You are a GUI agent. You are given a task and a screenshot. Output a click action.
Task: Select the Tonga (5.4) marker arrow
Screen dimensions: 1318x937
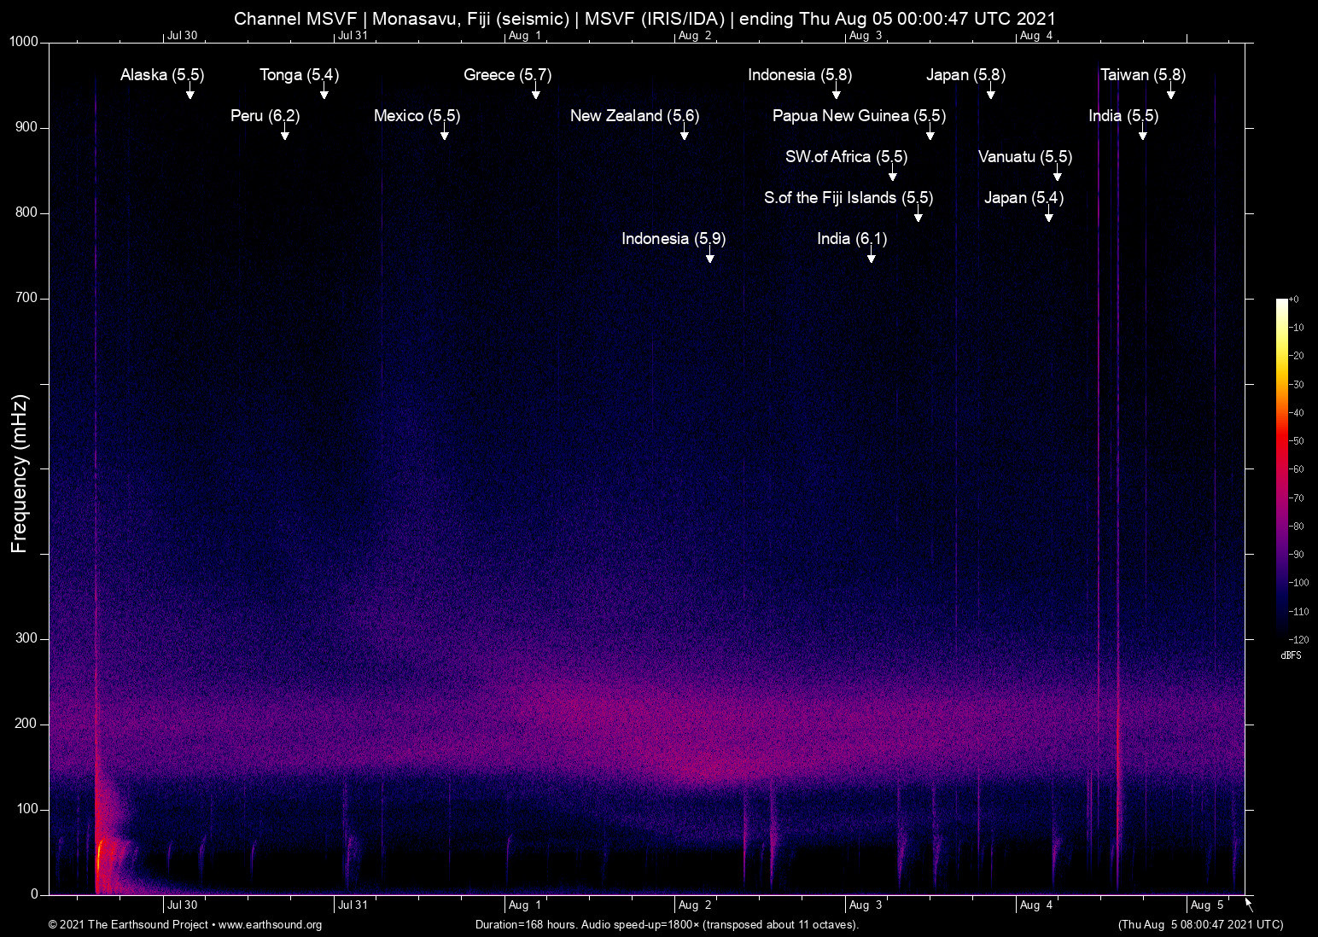tap(324, 91)
